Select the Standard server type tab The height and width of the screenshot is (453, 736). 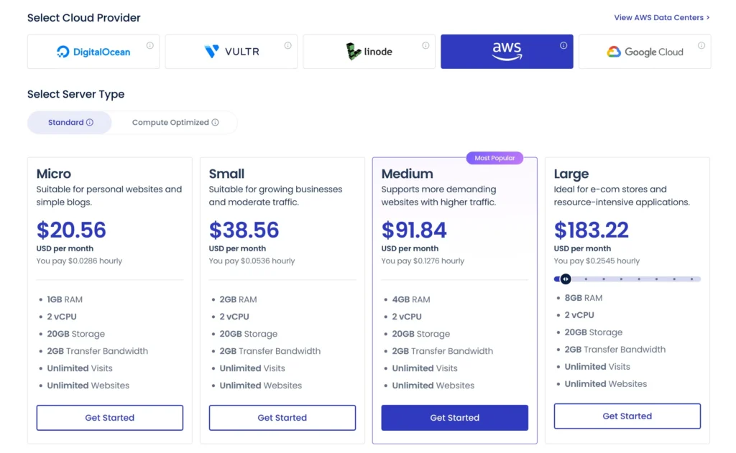click(65, 122)
